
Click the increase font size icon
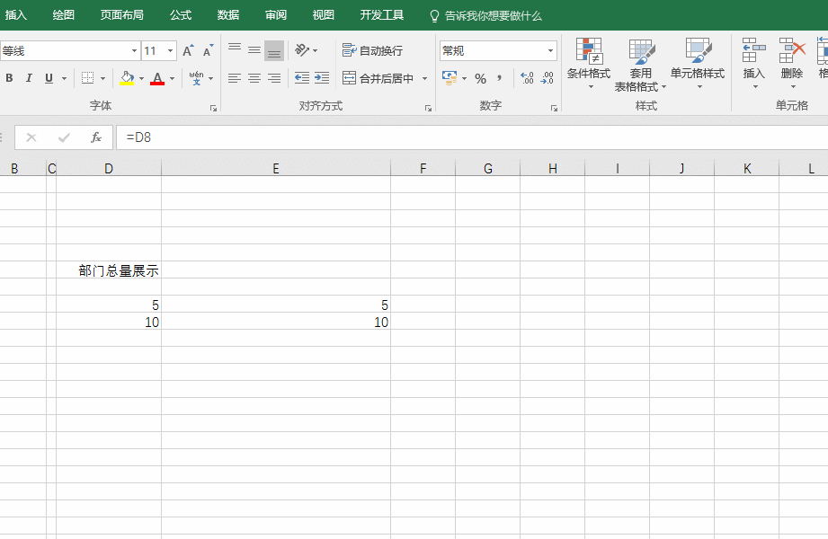pyautogui.click(x=188, y=51)
